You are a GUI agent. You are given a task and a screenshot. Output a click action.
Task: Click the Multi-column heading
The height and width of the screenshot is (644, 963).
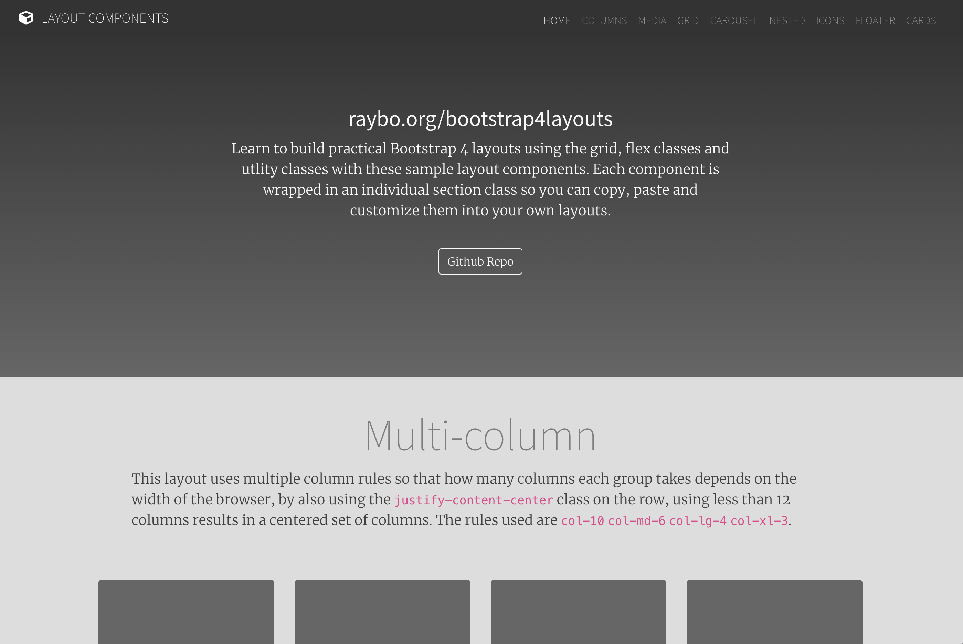(480, 436)
